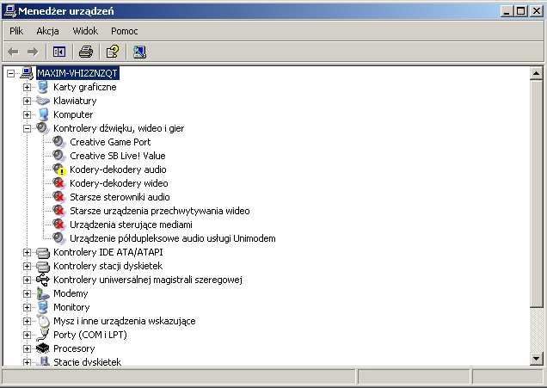The height and width of the screenshot is (388, 547).
Task: Click the USB controllers category icon
Action: (x=42, y=280)
